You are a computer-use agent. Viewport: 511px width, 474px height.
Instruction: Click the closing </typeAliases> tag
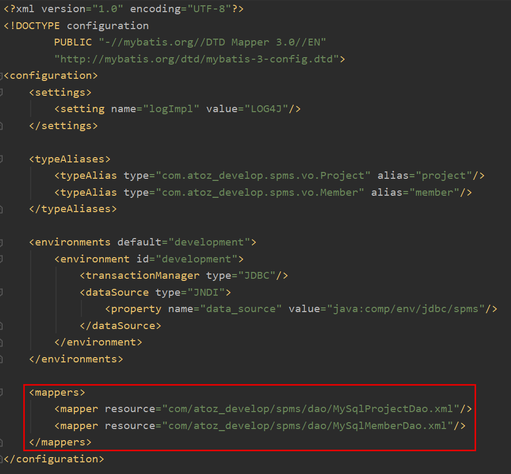[73, 209]
